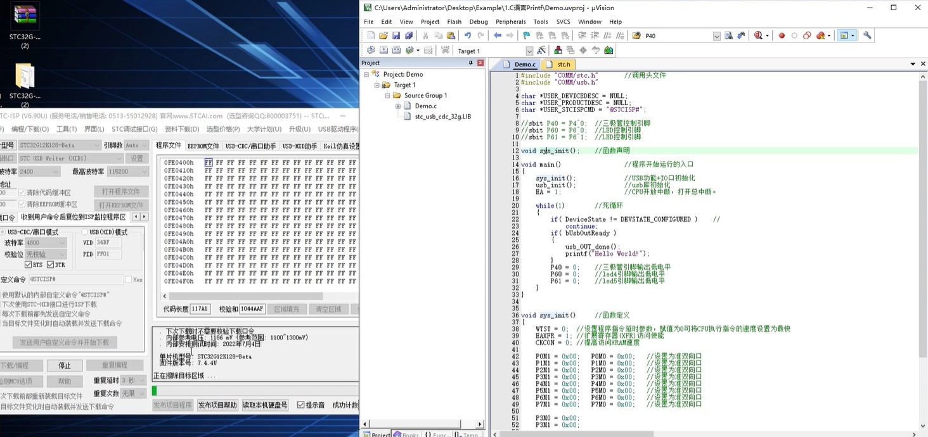Toggle the 清除EEPROM缓冲区 checkbox
Viewport: 928px width, 437px height.
click(x=22, y=205)
